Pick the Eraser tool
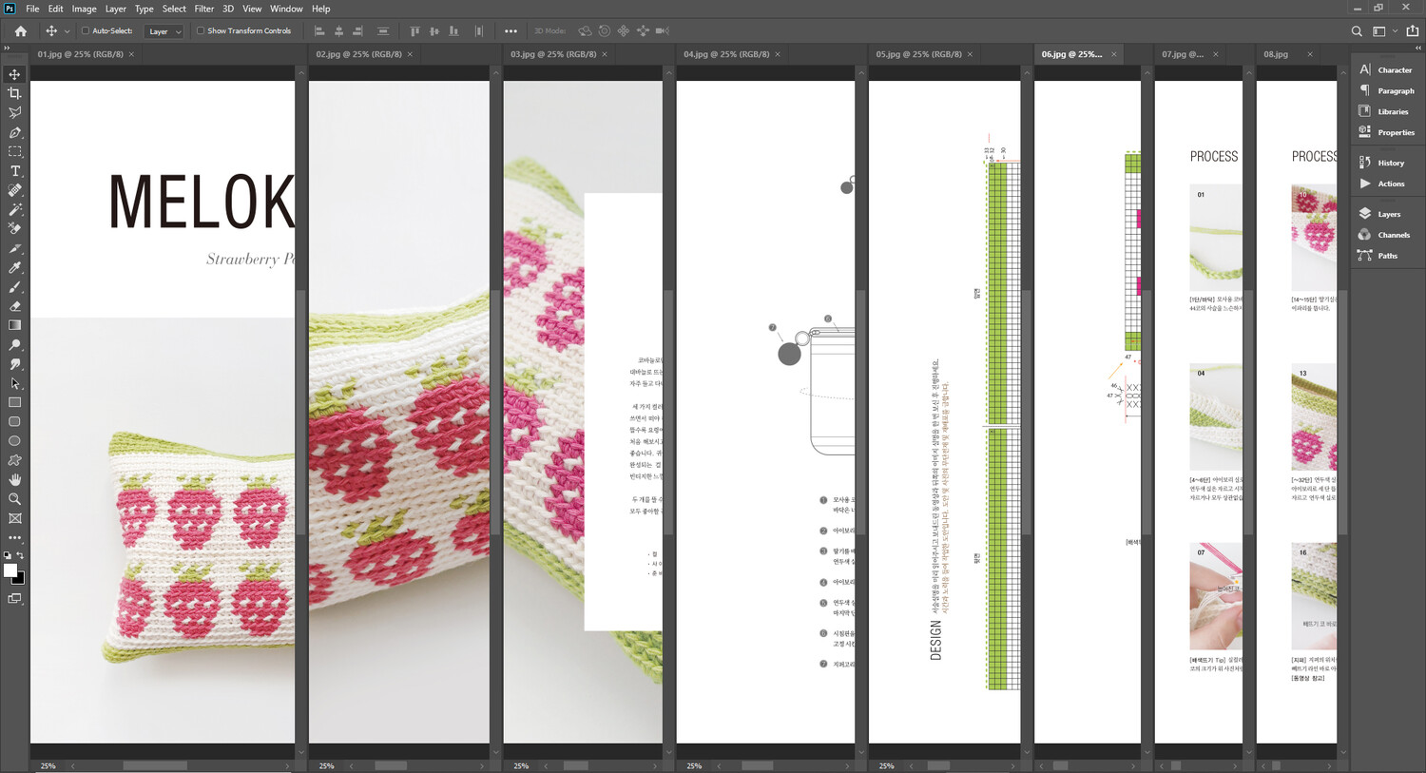This screenshot has height=773, width=1426. click(x=14, y=306)
